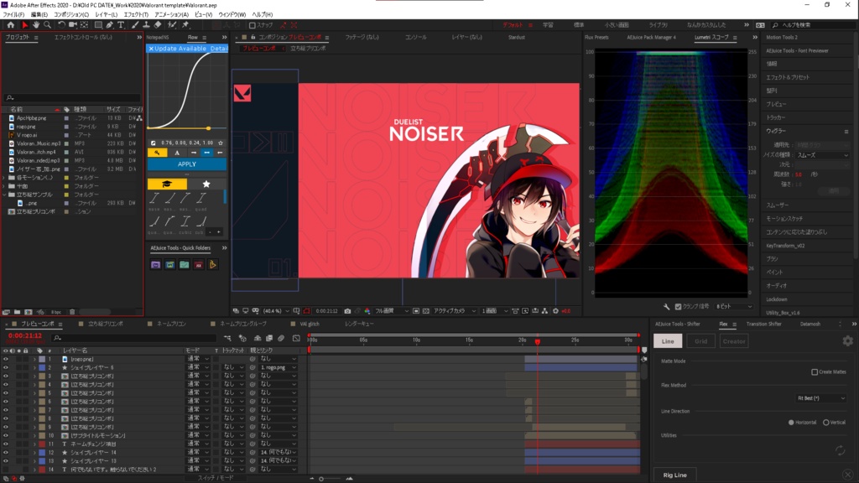Open the アクティブカメラ view dropdown
Image resolution: width=859 pixels, height=483 pixels.
[455, 311]
